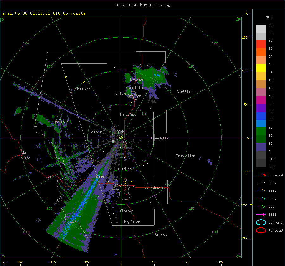The image size is (285, 266).
Task: Select the lightest gray 70–80 dBZ swatch
Action: coord(261,29)
